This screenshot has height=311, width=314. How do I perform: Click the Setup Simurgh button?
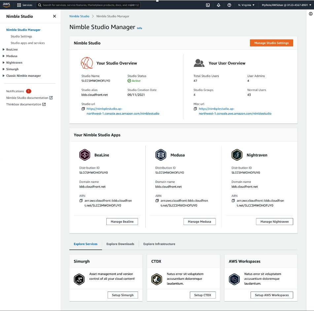point(123,295)
